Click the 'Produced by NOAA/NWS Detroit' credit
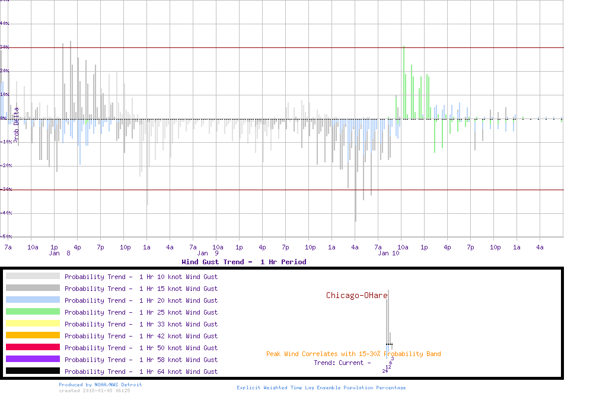593x397 pixels. click(100, 385)
